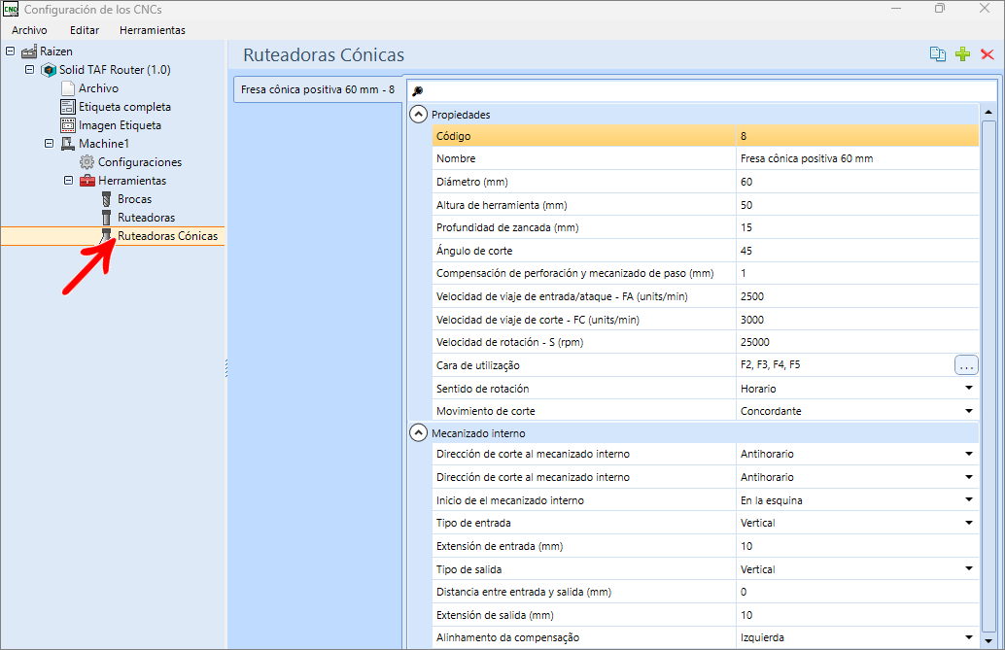Screen dimensions: 1005x650
Task: Edit the Extensión de entrada value 10
Action: (x=857, y=546)
